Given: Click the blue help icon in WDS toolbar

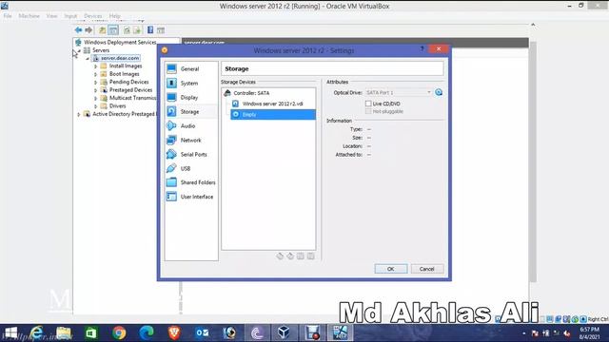Looking at the screenshot, I should point(150,29).
